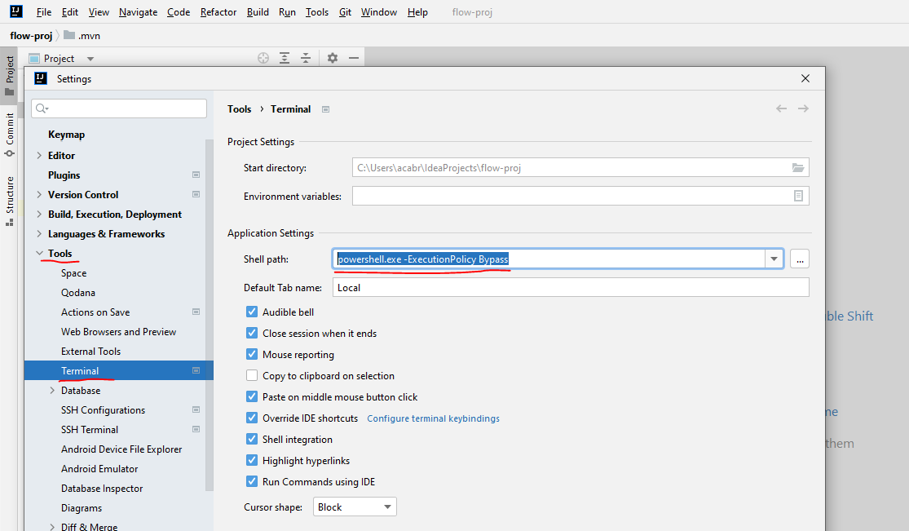The image size is (909, 531).
Task: Enable Copy to clipboard on selection
Action: click(252, 375)
